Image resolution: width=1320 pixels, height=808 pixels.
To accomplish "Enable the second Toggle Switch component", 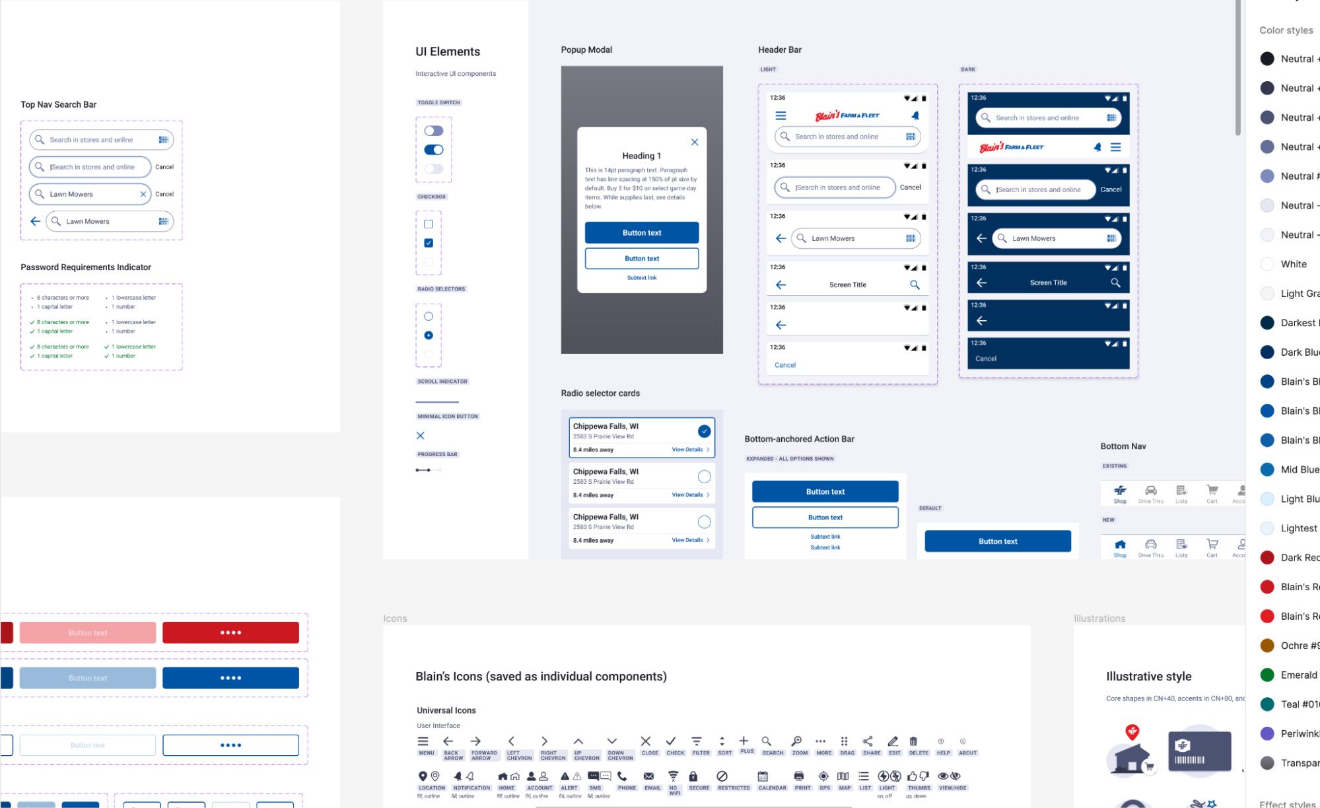I will pos(434,148).
